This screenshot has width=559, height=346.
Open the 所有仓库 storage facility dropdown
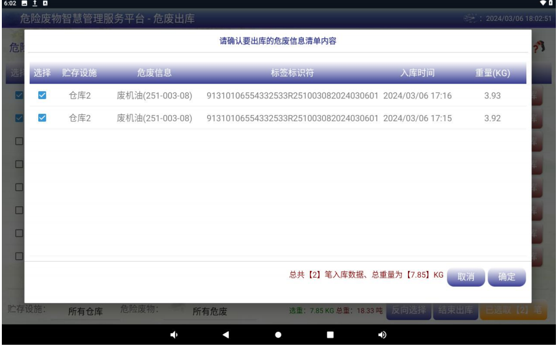[x=85, y=312]
